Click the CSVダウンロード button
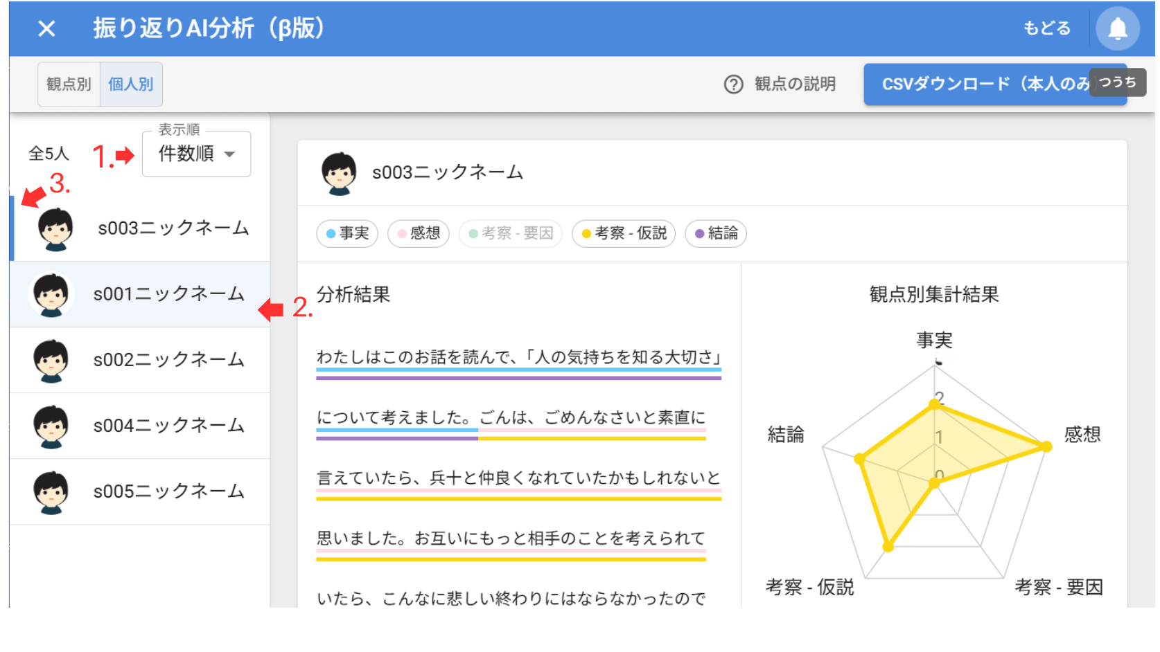The width and height of the screenshot is (1160, 652). (984, 84)
